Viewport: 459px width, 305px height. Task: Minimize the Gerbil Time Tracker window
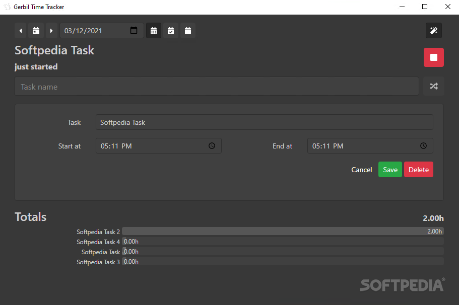pos(402,7)
